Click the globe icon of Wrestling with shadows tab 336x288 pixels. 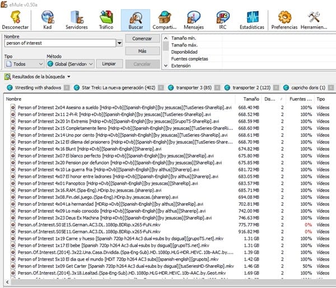pyautogui.click(x=10, y=87)
